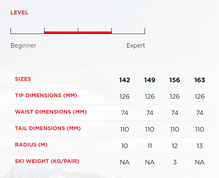Image resolution: width=219 pixels, height=178 pixels.
Task: Click the tip dimension 126 under size 142
Action: pos(125,97)
